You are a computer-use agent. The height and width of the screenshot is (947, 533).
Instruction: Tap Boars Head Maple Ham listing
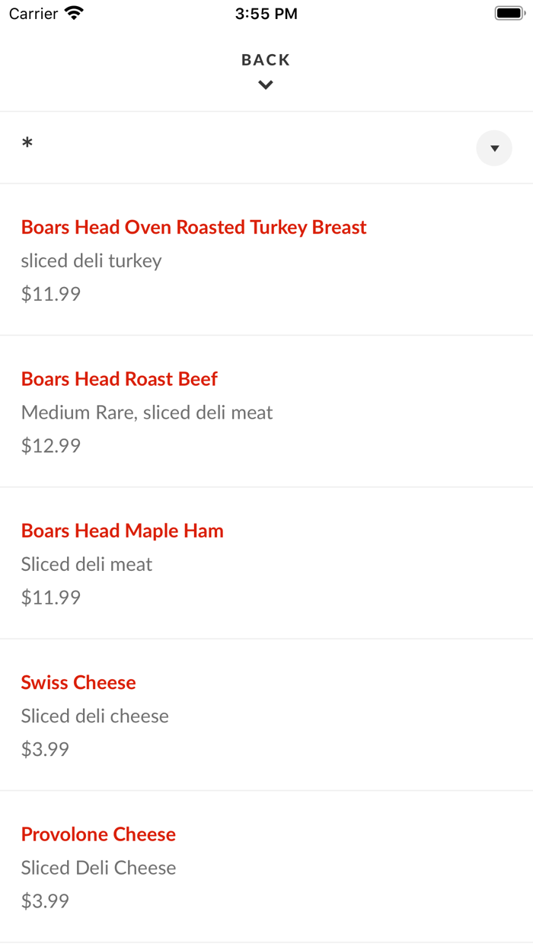[x=122, y=531]
